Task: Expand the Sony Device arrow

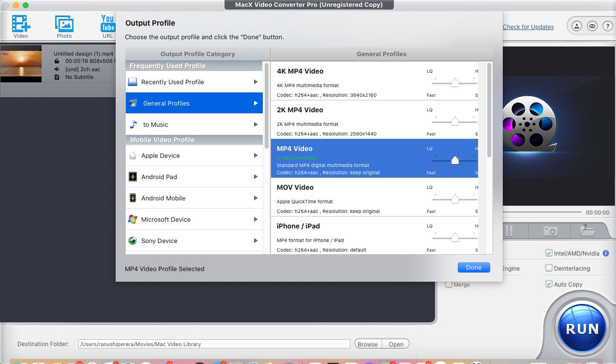Action: pos(255,241)
